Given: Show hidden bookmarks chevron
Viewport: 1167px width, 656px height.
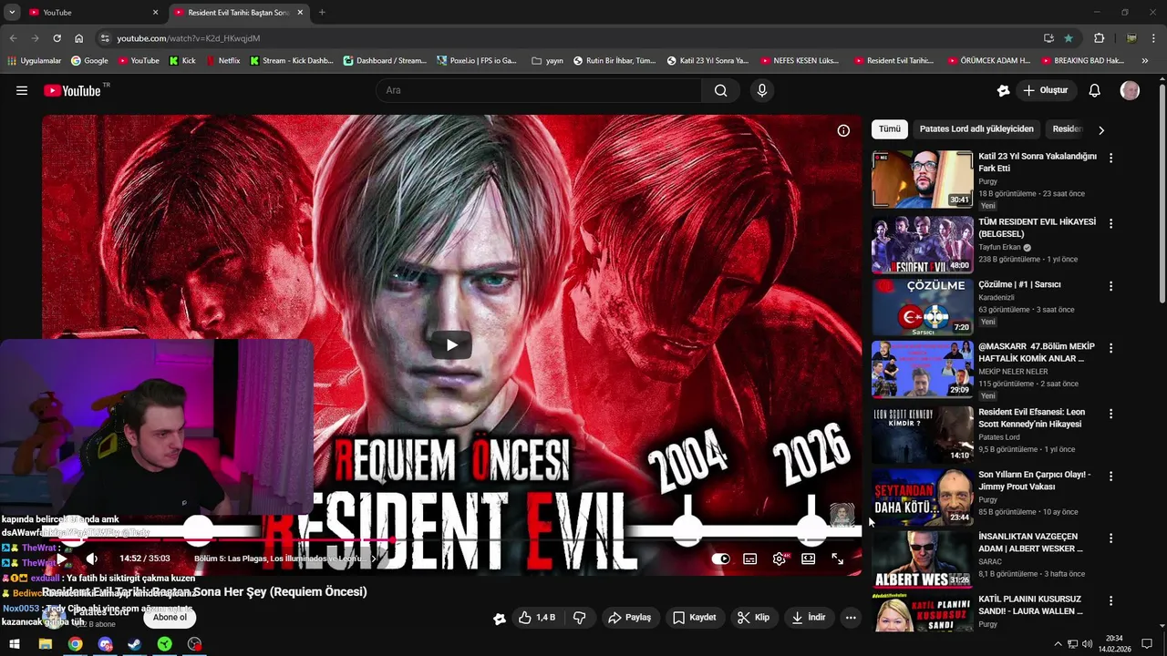Looking at the screenshot, I should pyautogui.click(x=1145, y=61).
